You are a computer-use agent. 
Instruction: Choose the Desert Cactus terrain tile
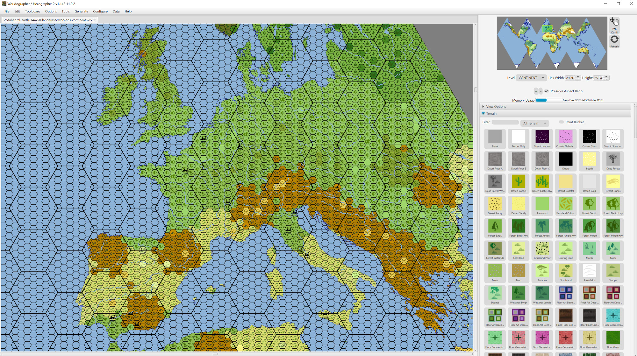pos(518,182)
